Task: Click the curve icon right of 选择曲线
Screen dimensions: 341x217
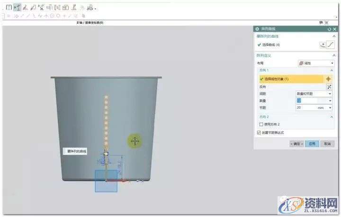Action: 331,45
